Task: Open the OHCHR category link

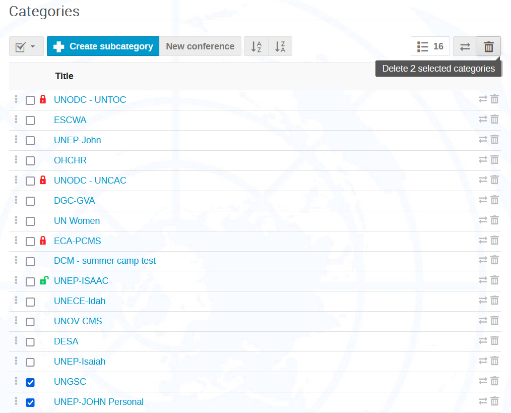Action: click(70, 160)
